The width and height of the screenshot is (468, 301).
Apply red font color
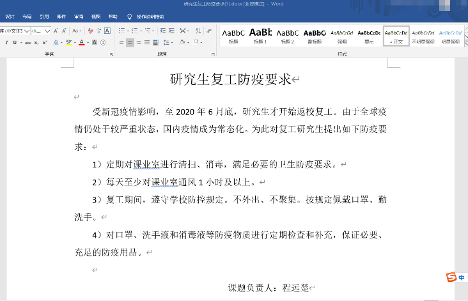coord(81,43)
